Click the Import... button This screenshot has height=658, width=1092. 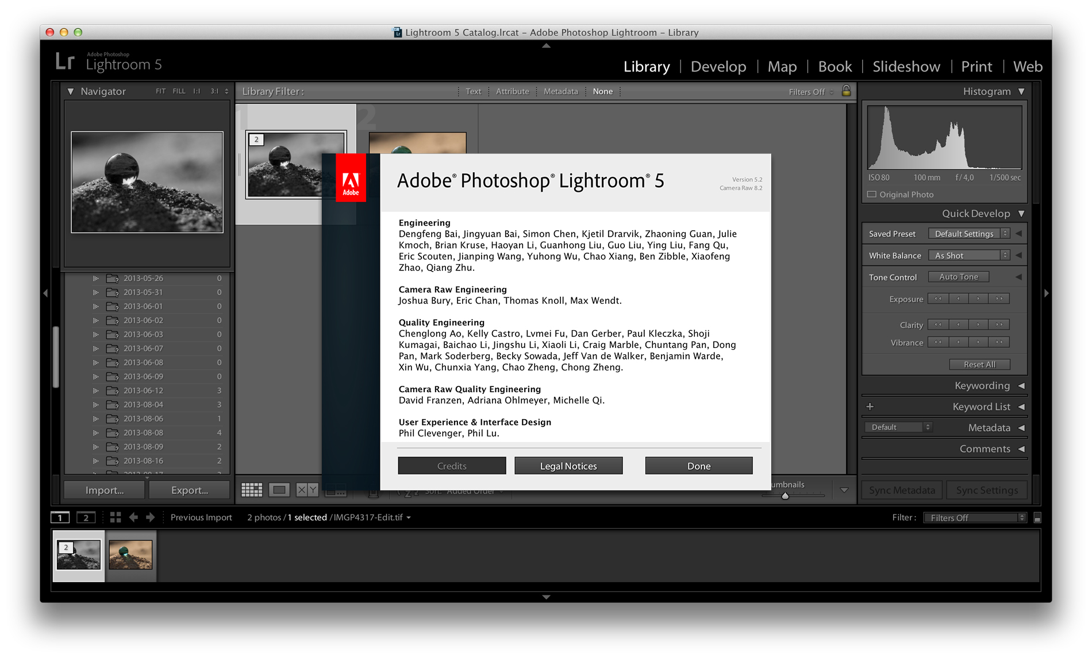[x=105, y=490]
